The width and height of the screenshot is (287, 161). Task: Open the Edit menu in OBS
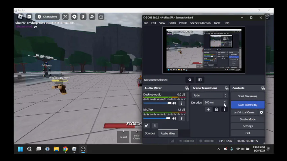coord(154,23)
